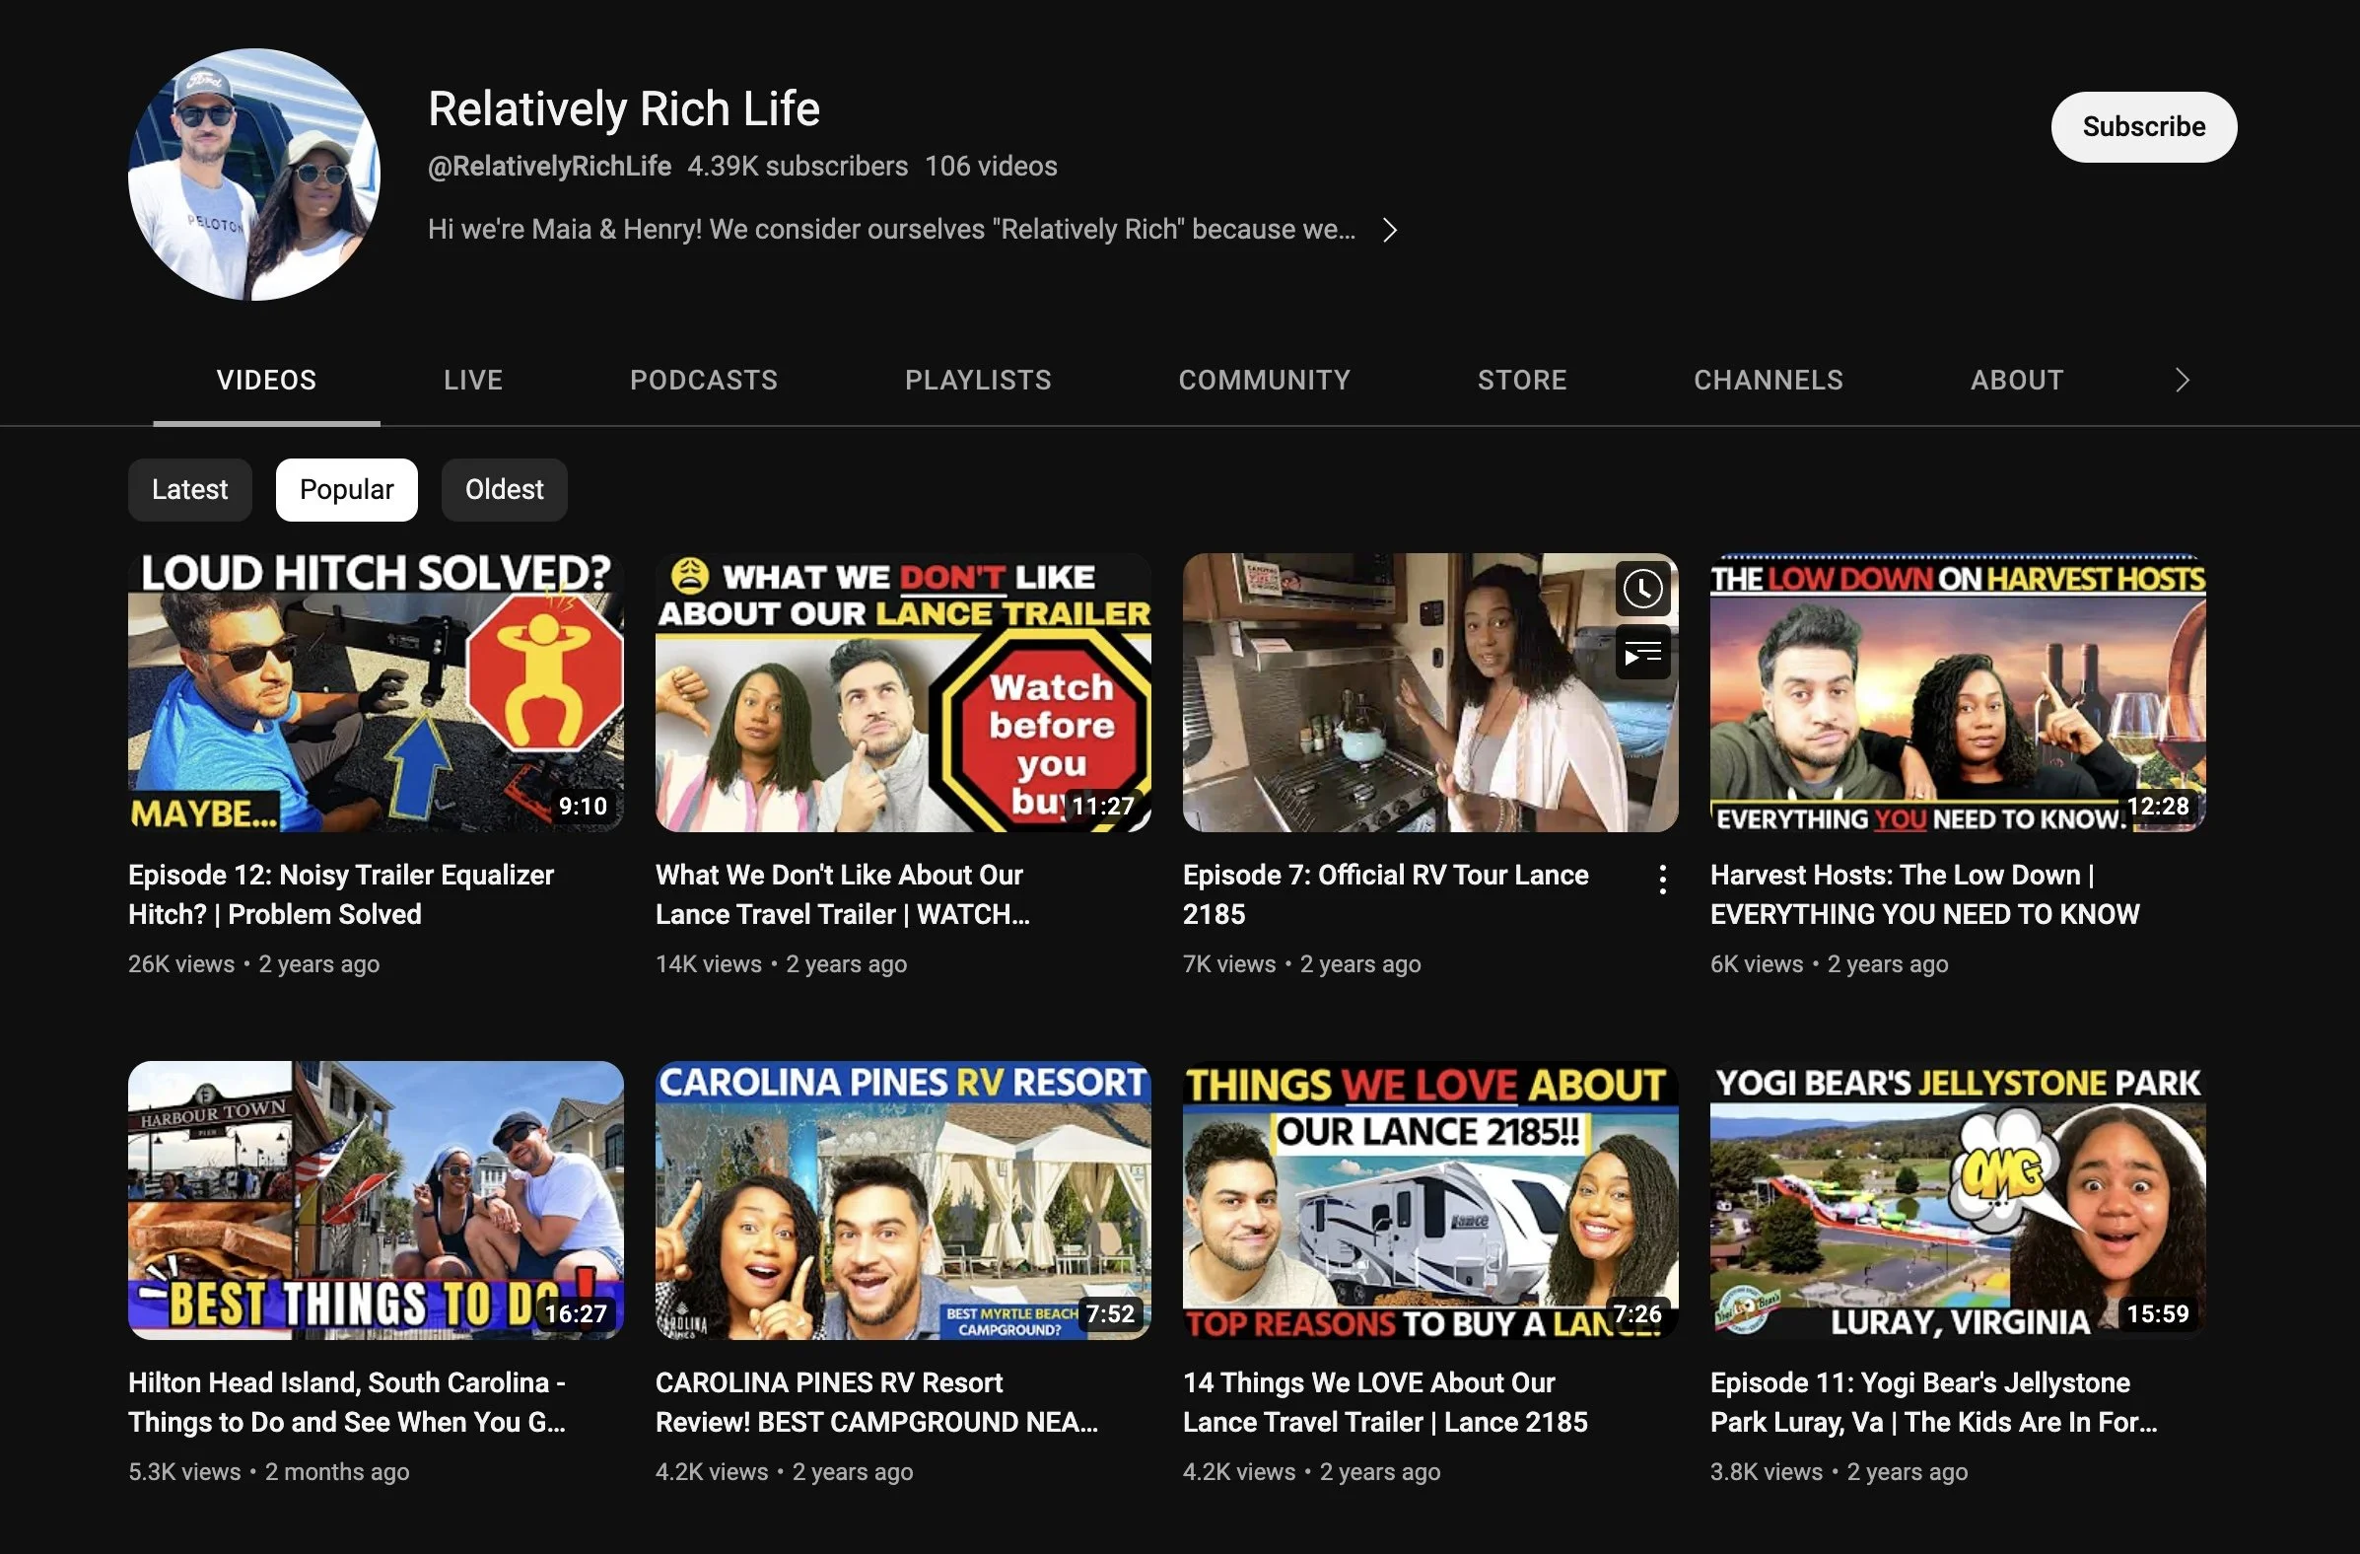2360x1554 pixels.
Task: Open the Yogi Bear's Jellystone Park thumbnail
Action: pyautogui.click(x=1958, y=1200)
